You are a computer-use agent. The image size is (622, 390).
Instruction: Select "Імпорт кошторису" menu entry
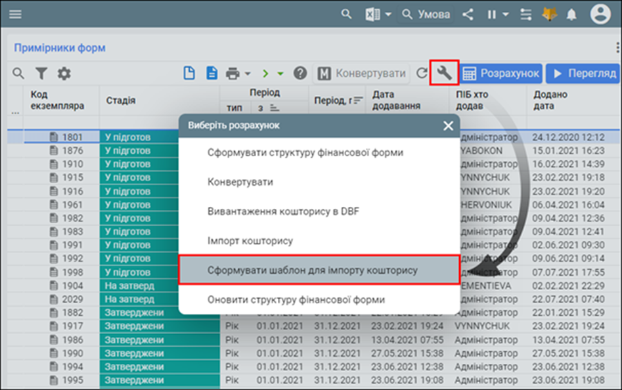tap(250, 241)
